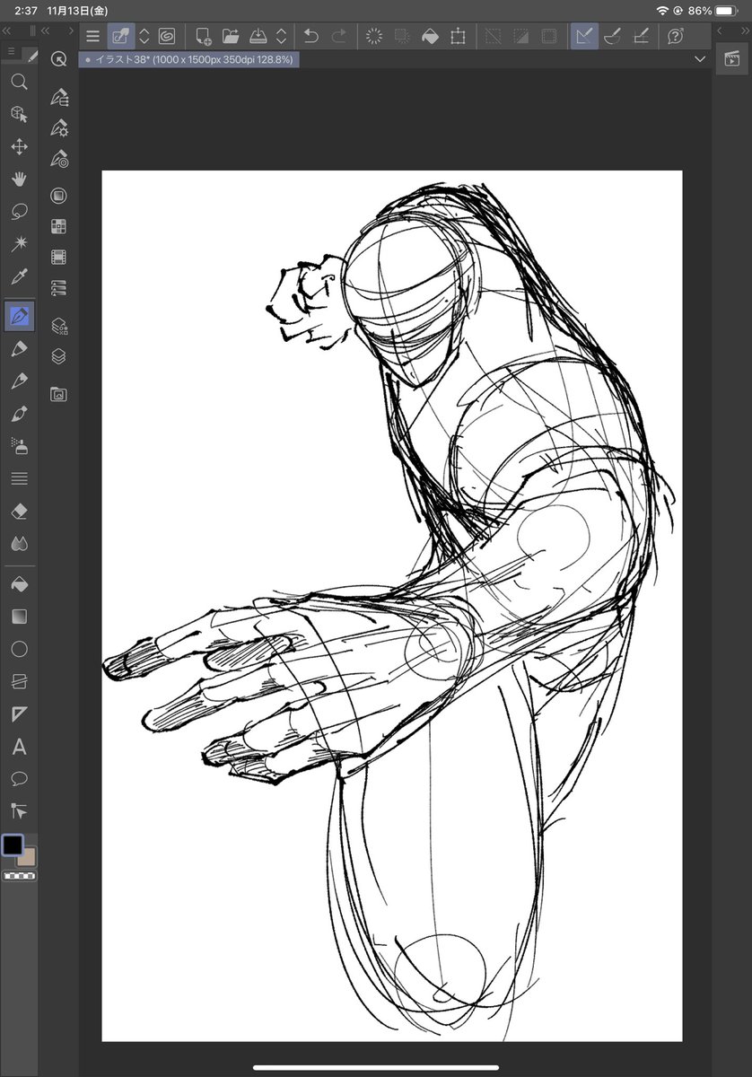This screenshot has width=752, height=1077.
Task: Select the Gradient tool
Action: tap(19, 617)
